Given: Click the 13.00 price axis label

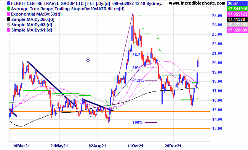Looking at the screenshot, I should click(x=217, y=128).
